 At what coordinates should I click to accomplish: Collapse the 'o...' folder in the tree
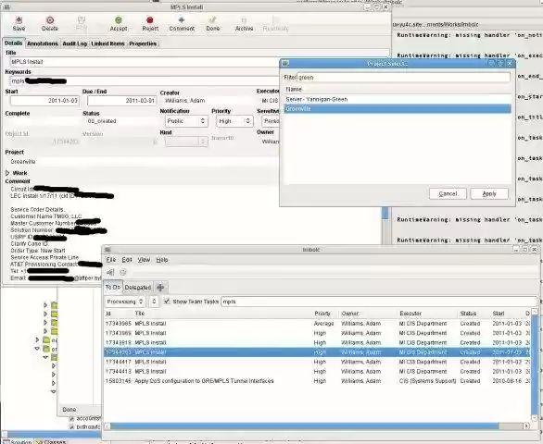pyautogui.click(x=37, y=349)
